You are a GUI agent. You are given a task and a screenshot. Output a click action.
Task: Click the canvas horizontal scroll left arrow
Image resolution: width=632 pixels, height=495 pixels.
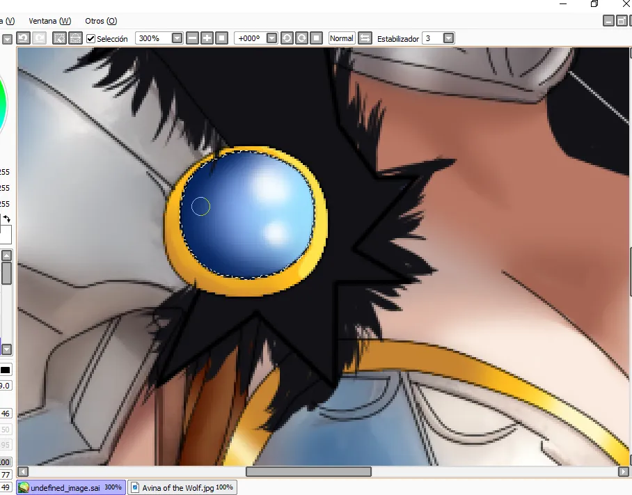23,471
